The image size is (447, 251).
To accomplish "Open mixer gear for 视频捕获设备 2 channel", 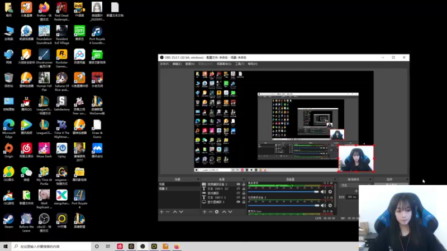I will [x=330, y=205].
